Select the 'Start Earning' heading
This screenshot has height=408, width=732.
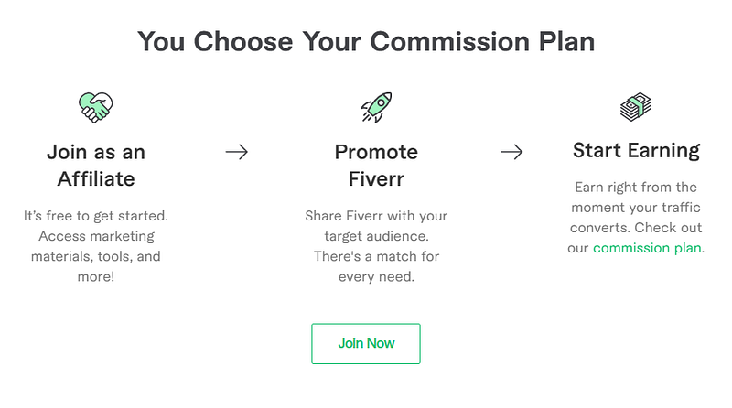tap(636, 150)
